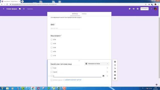Viewport: 160px width, 90px height.
Task: Add a new question from side toolbar
Action: [115, 62]
